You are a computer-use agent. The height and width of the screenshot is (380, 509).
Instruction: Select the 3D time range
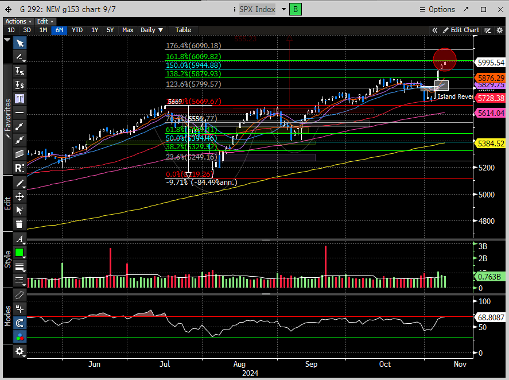[27, 30]
